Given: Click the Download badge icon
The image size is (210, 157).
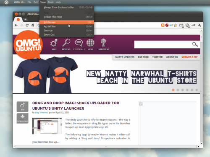Looking at the screenshot, I should click(x=22, y=118).
